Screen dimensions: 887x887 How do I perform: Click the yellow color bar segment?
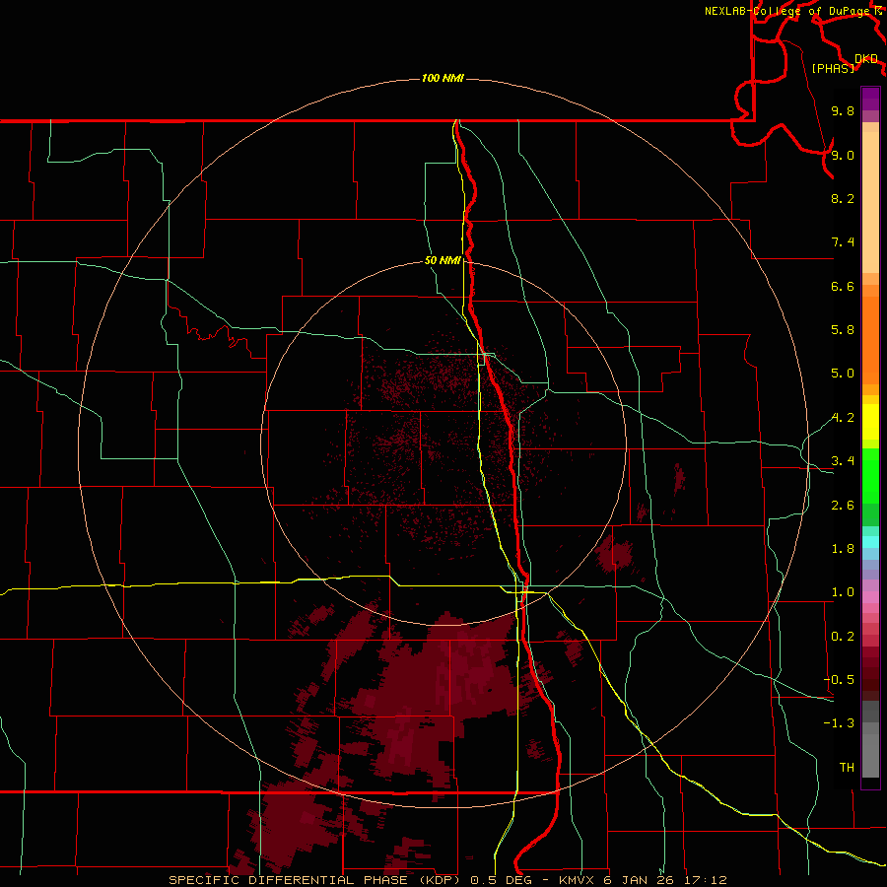pos(870,422)
